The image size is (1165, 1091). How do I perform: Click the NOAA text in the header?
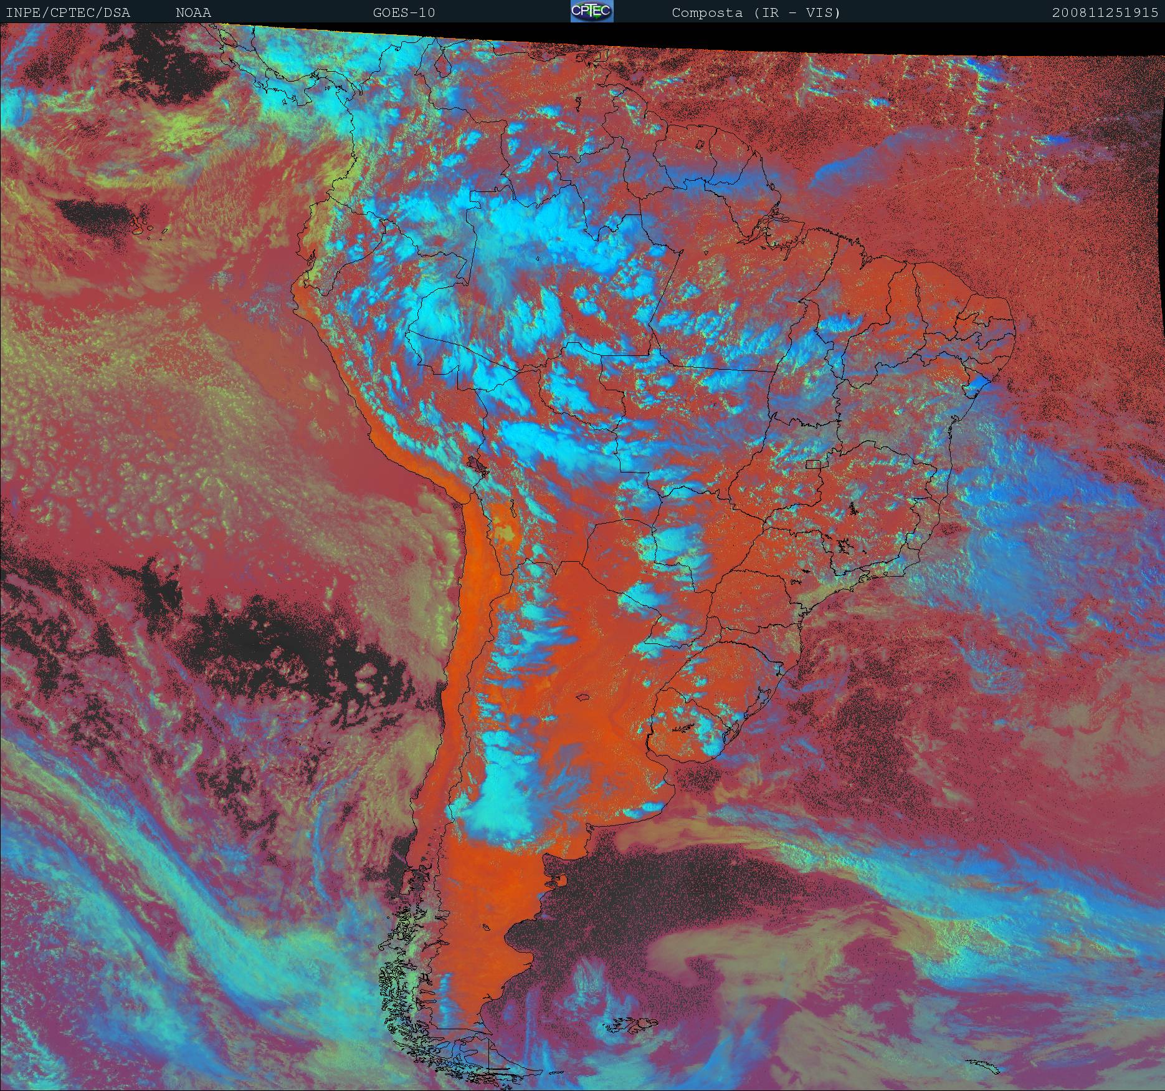coord(193,12)
